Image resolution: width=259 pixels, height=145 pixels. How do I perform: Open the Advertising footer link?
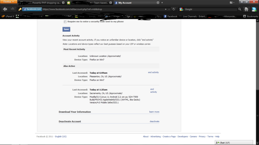coord(156,136)
